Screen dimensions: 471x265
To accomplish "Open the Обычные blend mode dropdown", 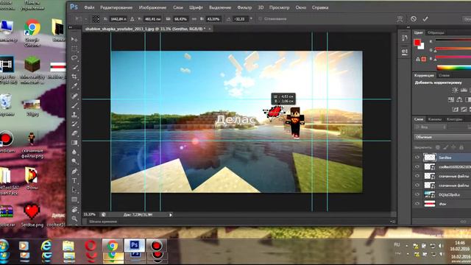I will tap(442, 137).
